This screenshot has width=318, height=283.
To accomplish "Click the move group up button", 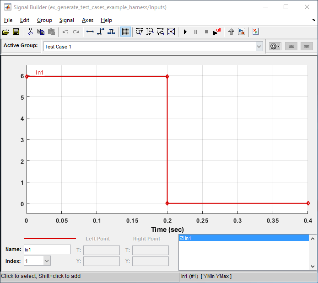I will click(291, 46).
